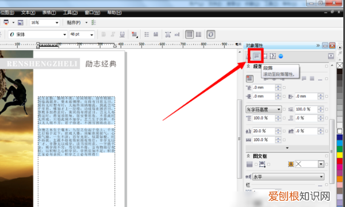Click the right indent .0 mm field
Viewport: 345px width, 207px height.
tap(306, 97)
